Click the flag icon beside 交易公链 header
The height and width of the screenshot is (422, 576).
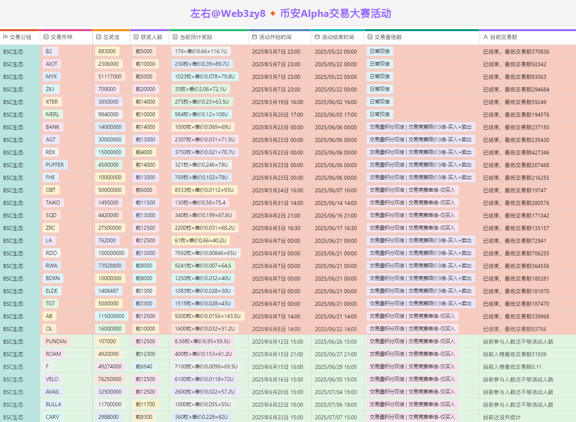click(x=5, y=37)
